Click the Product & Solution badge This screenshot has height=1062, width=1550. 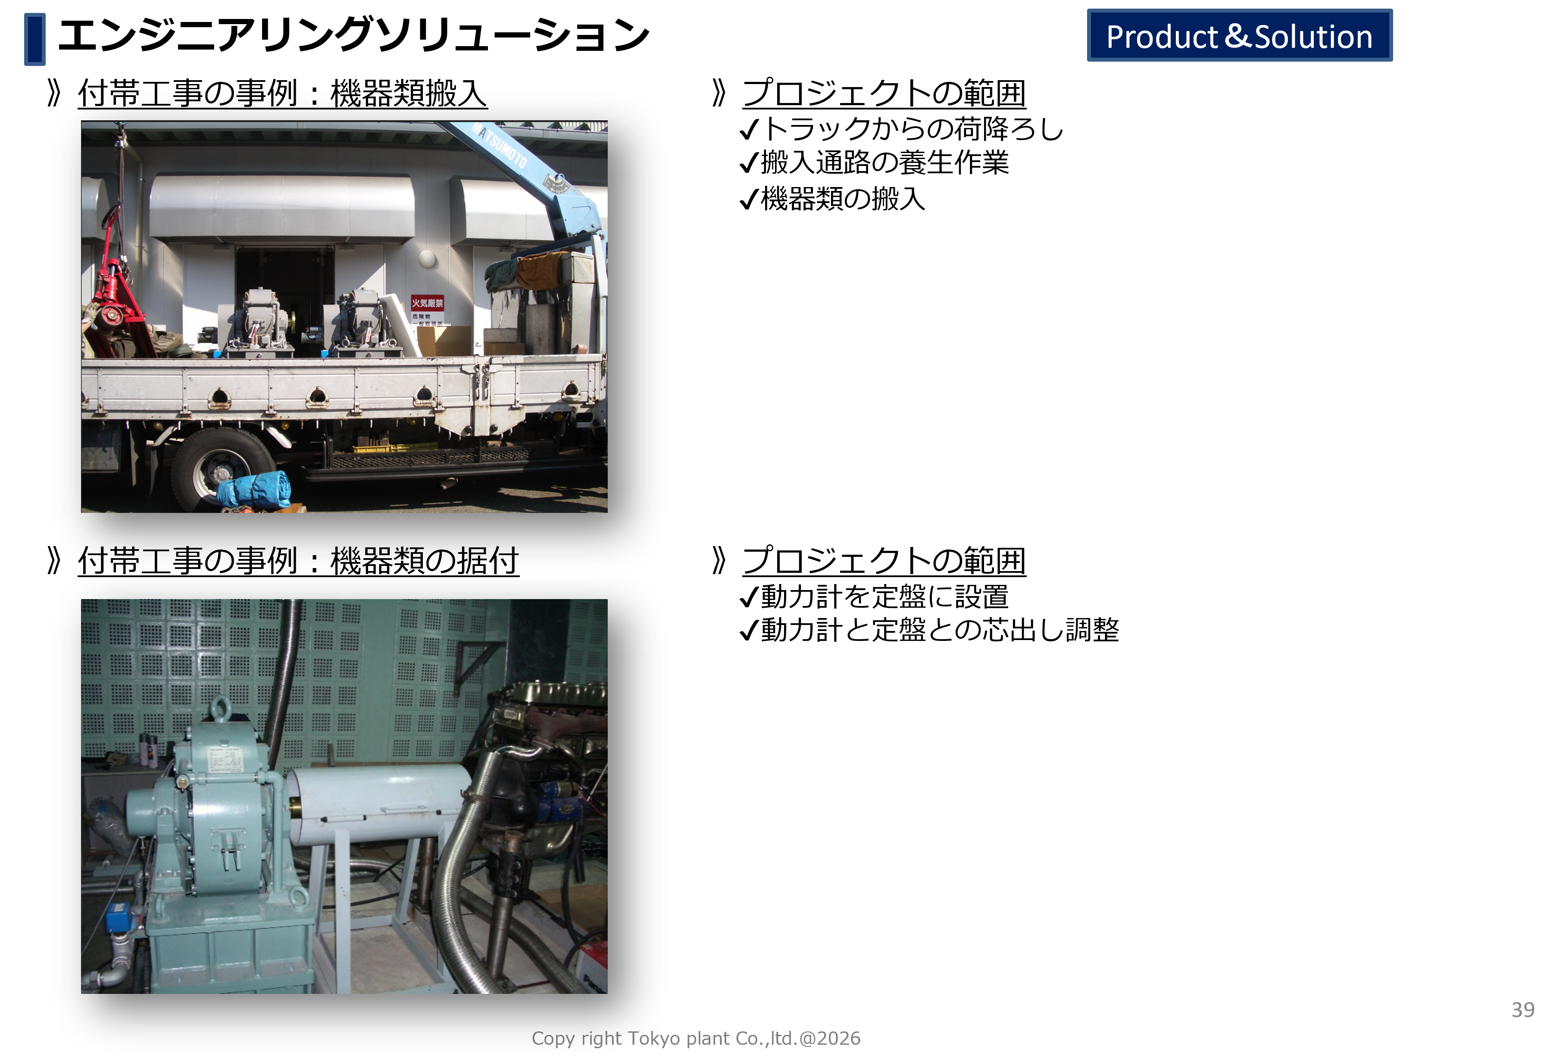pos(1239,36)
